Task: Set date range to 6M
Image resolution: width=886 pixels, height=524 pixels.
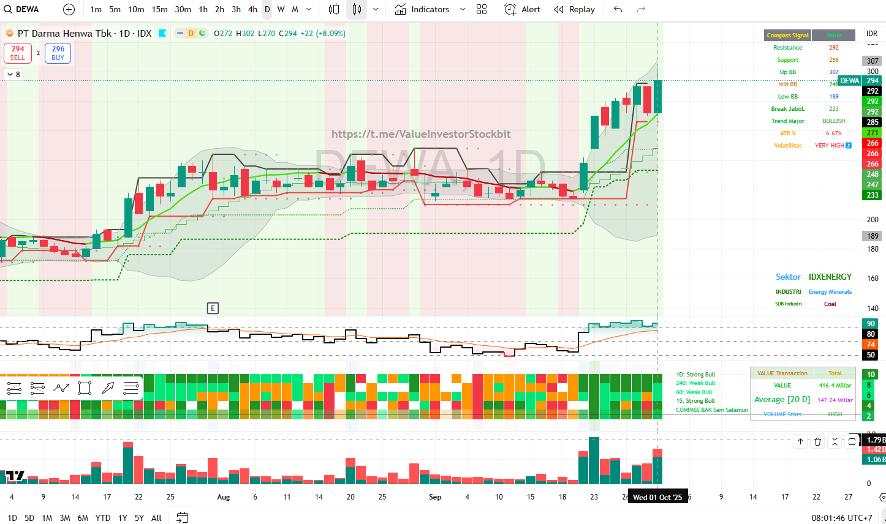Action: (x=83, y=518)
